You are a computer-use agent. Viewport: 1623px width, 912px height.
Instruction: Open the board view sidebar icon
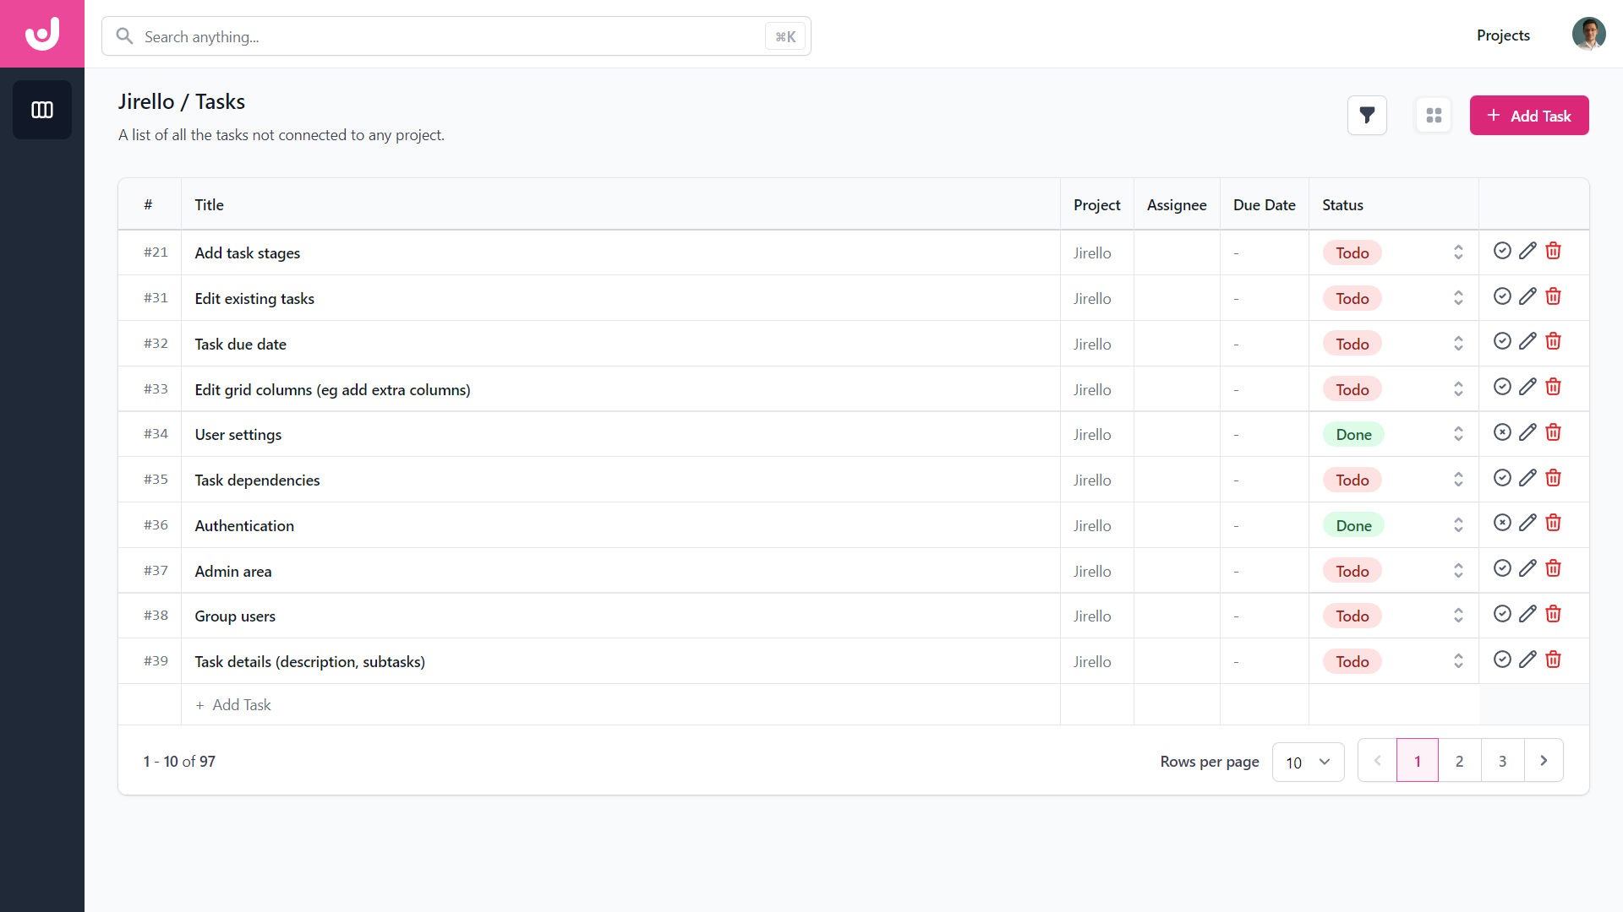pos(42,110)
